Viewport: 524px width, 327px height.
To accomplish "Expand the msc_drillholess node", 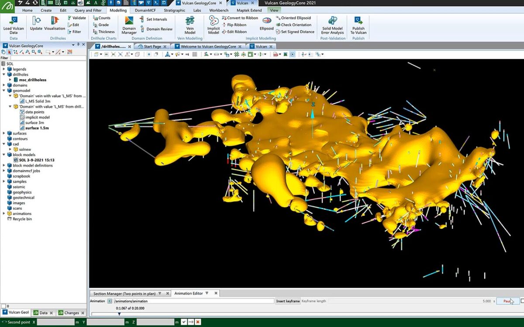I will tap(10, 80).
